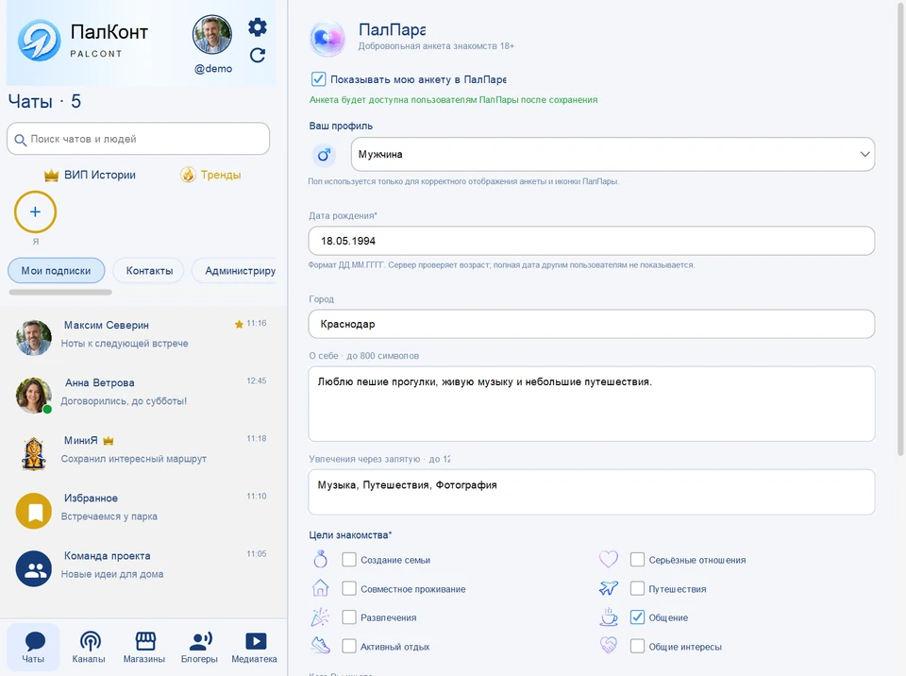Switch to the Контакты tab
906x676 pixels.
coord(149,271)
